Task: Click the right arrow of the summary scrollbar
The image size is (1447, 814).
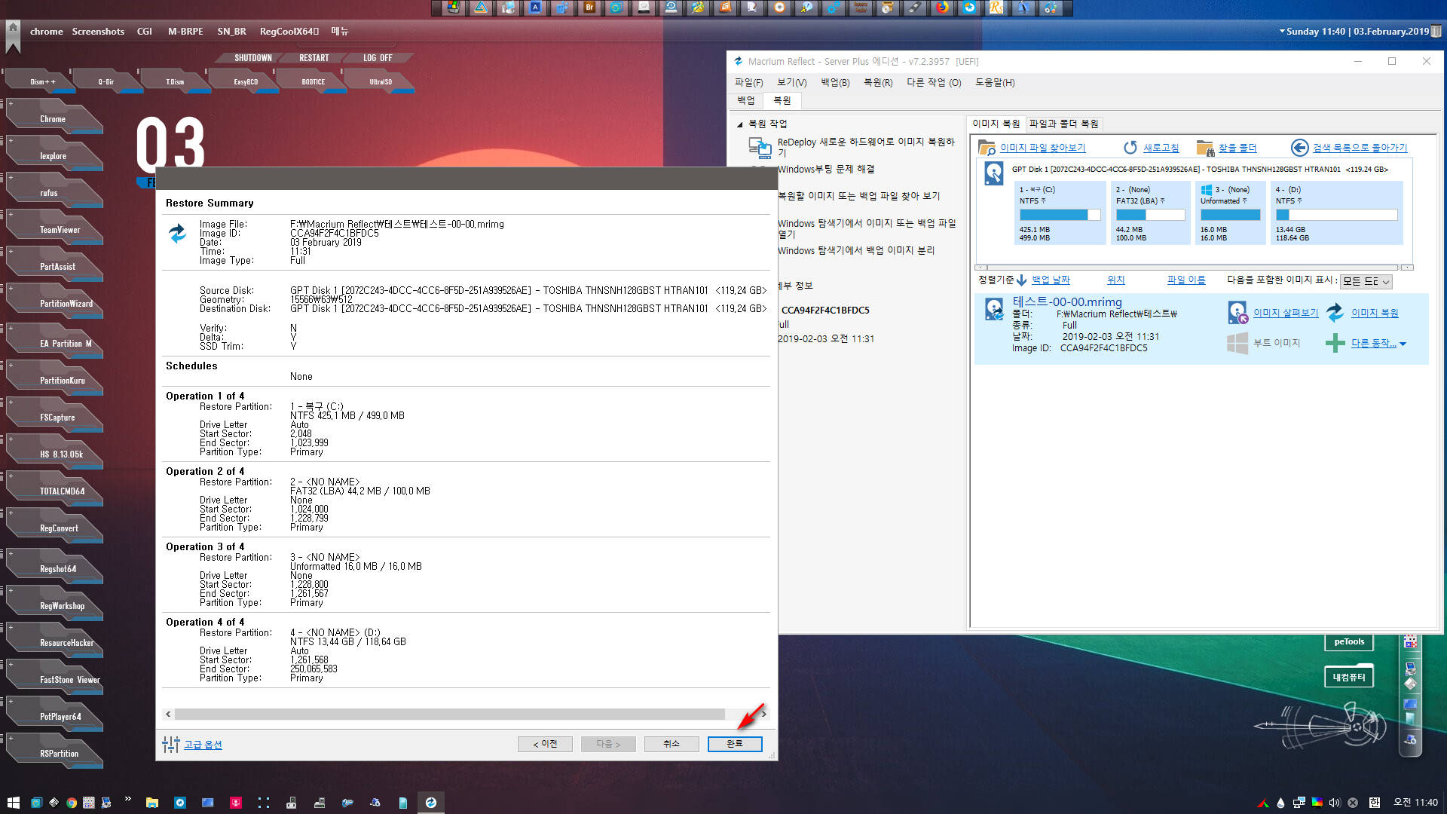Action: click(763, 714)
